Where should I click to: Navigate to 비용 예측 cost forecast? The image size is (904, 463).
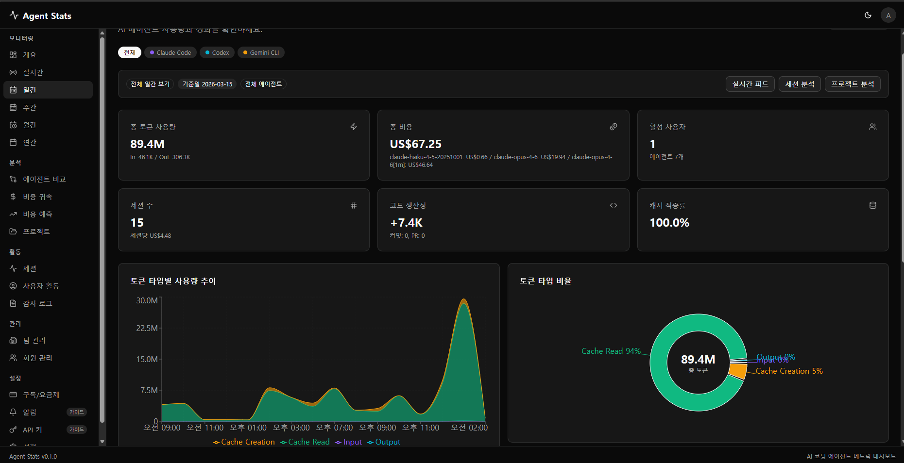pyautogui.click(x=37, y=214)
